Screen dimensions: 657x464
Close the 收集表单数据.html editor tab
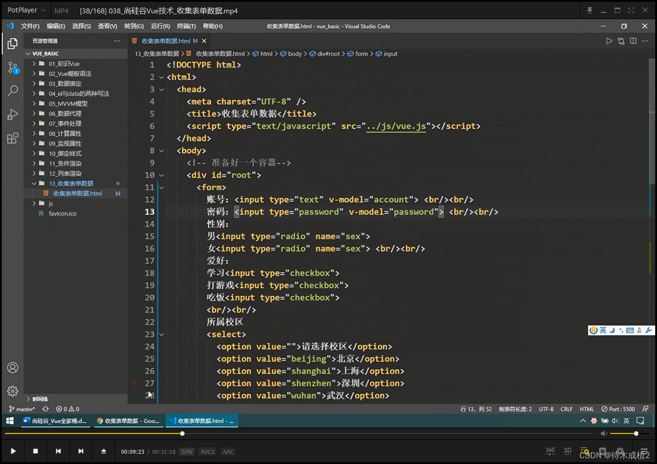click(x=204, y=41)
